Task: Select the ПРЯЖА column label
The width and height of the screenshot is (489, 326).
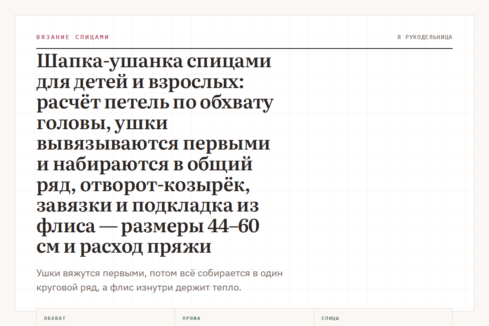Action: point(192,318)
